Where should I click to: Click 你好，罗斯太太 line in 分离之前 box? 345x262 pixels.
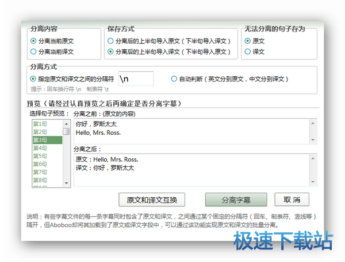(x=96, y=124)
